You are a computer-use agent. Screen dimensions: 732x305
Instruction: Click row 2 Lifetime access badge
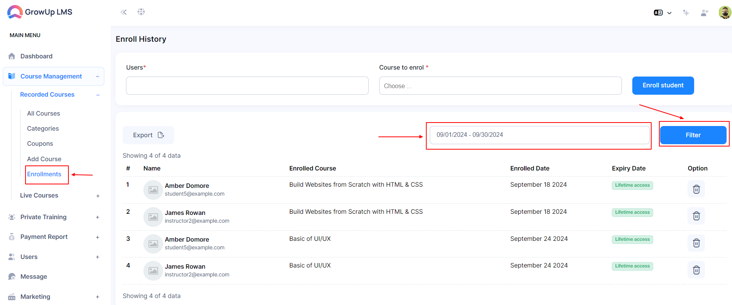(x=632, y=212)
